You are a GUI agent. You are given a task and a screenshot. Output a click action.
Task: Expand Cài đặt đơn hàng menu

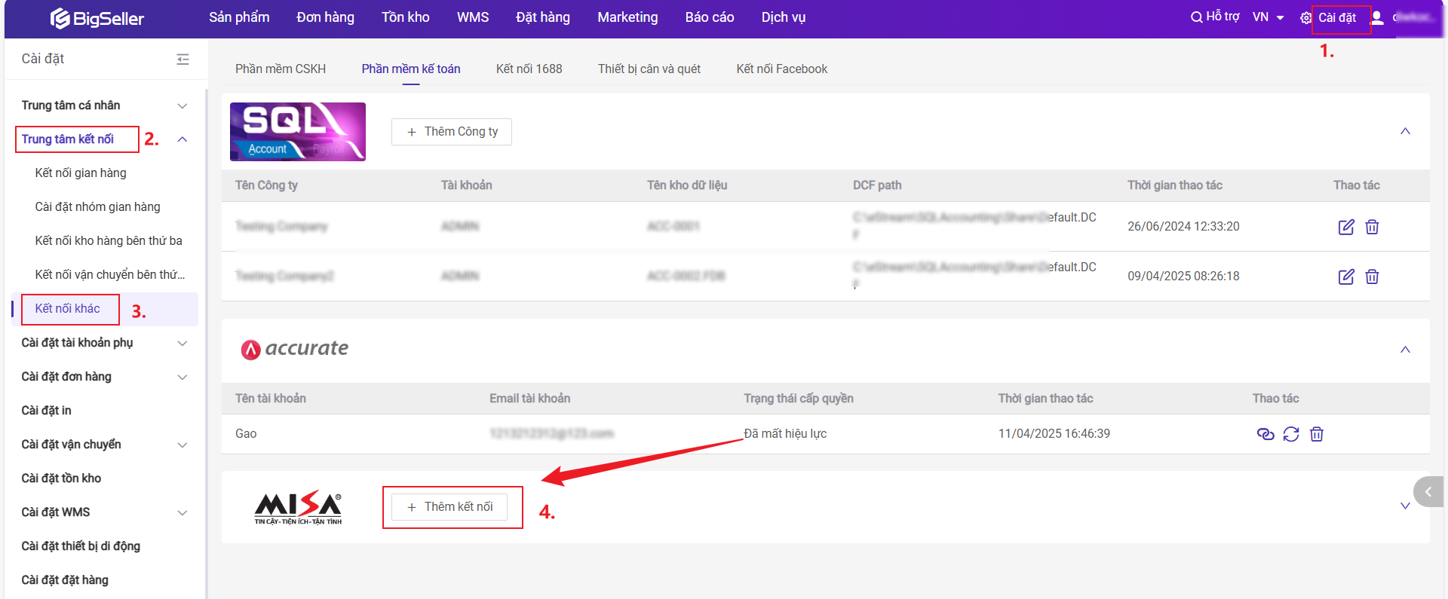182,377
